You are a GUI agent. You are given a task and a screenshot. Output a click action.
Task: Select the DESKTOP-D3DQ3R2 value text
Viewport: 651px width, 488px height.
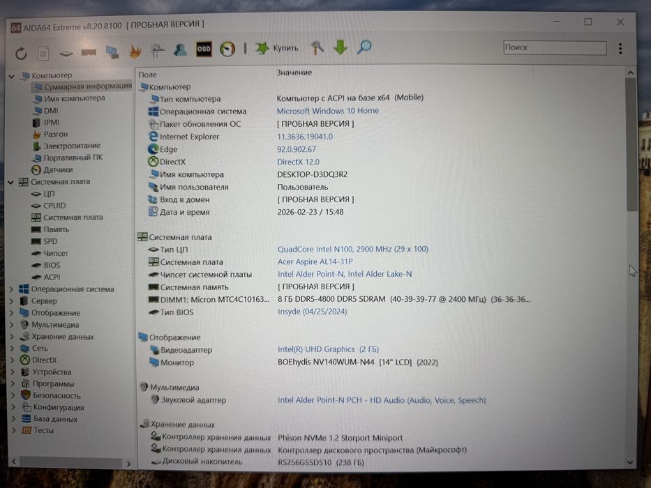click(x=312, y=175)
